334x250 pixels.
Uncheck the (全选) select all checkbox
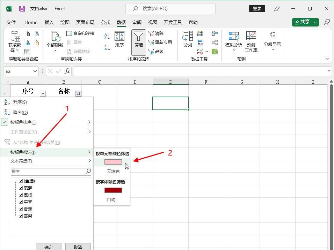21,181
